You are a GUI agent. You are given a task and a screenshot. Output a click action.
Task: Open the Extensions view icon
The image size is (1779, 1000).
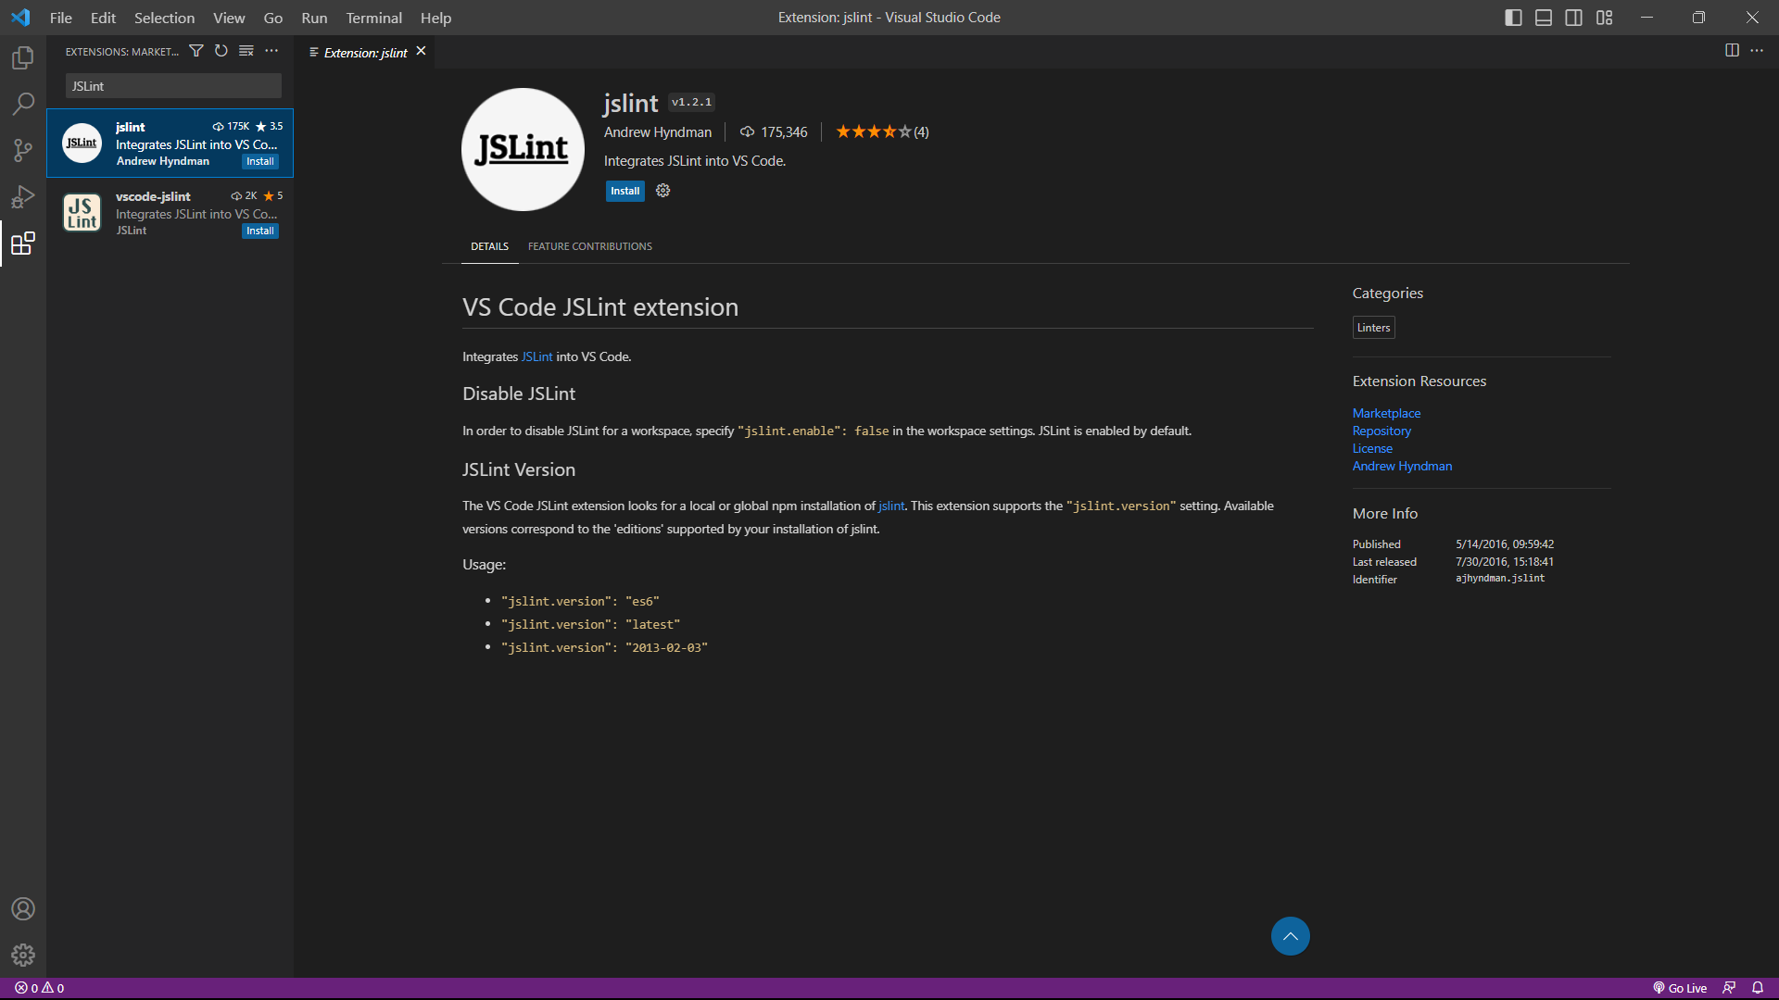23,244
